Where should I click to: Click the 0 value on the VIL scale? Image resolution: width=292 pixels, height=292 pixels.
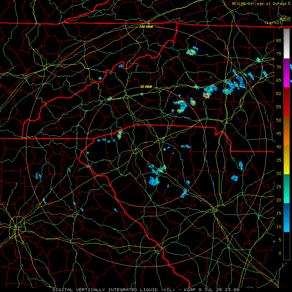(280, 253)
